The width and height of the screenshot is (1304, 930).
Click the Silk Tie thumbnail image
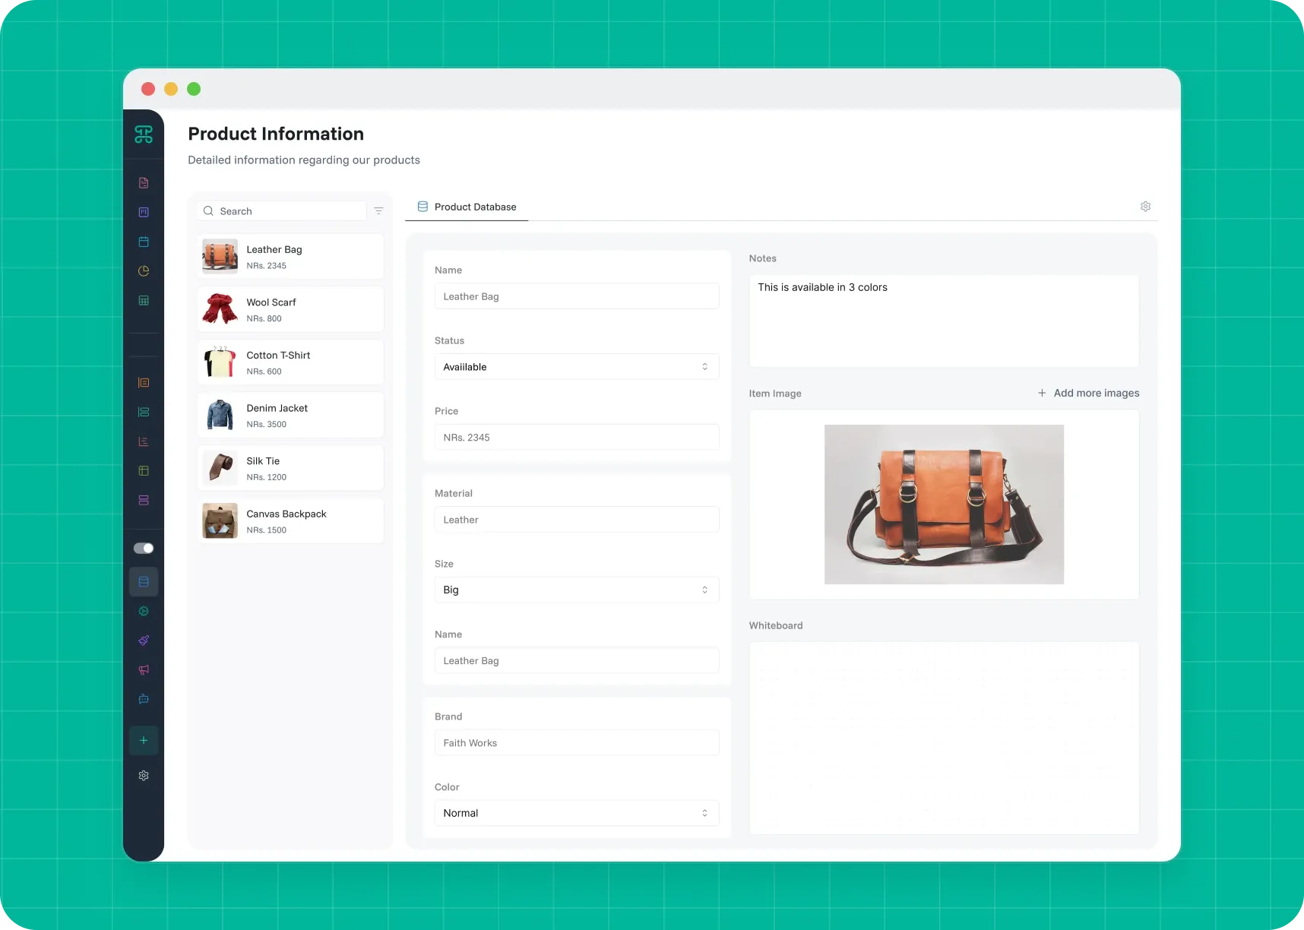[x=220, y=468]
